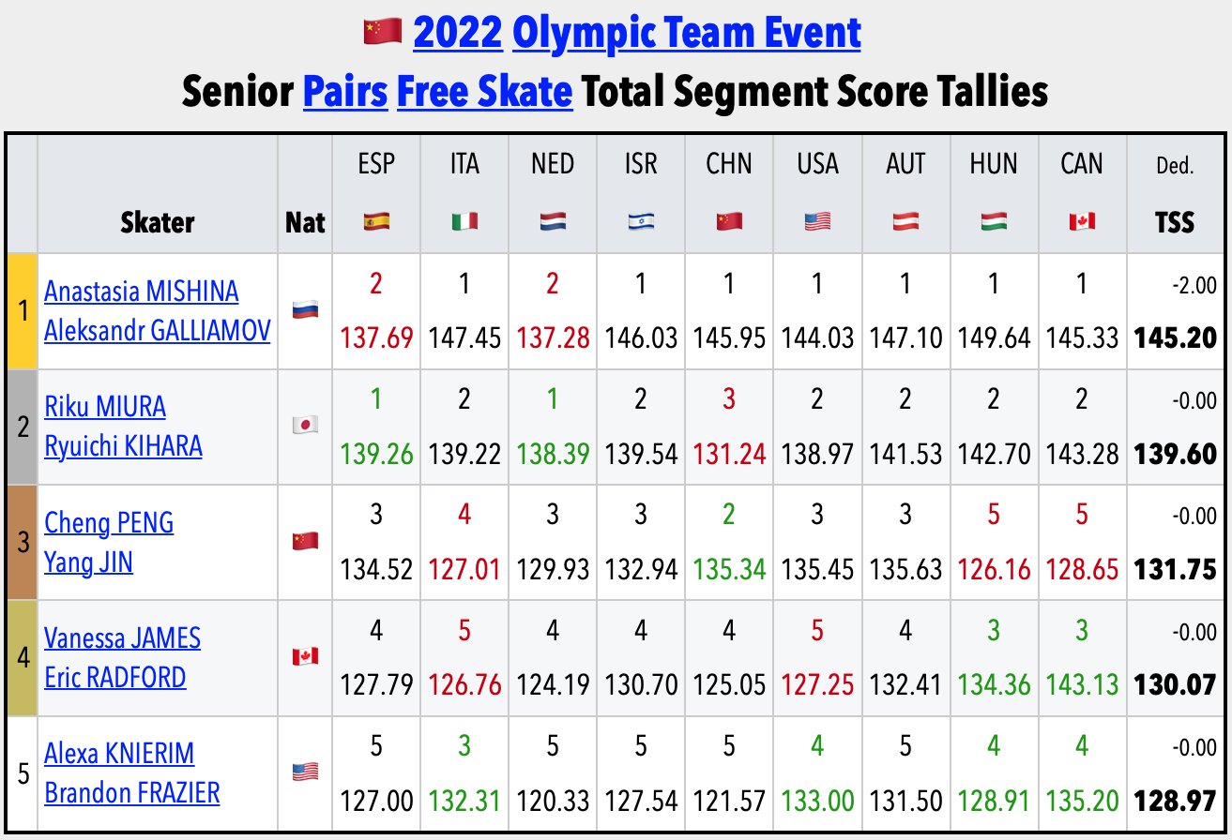Open Anastasia MISHINA's skater page
Viewport: 1232px width, 840px height.
pos(141,291)
